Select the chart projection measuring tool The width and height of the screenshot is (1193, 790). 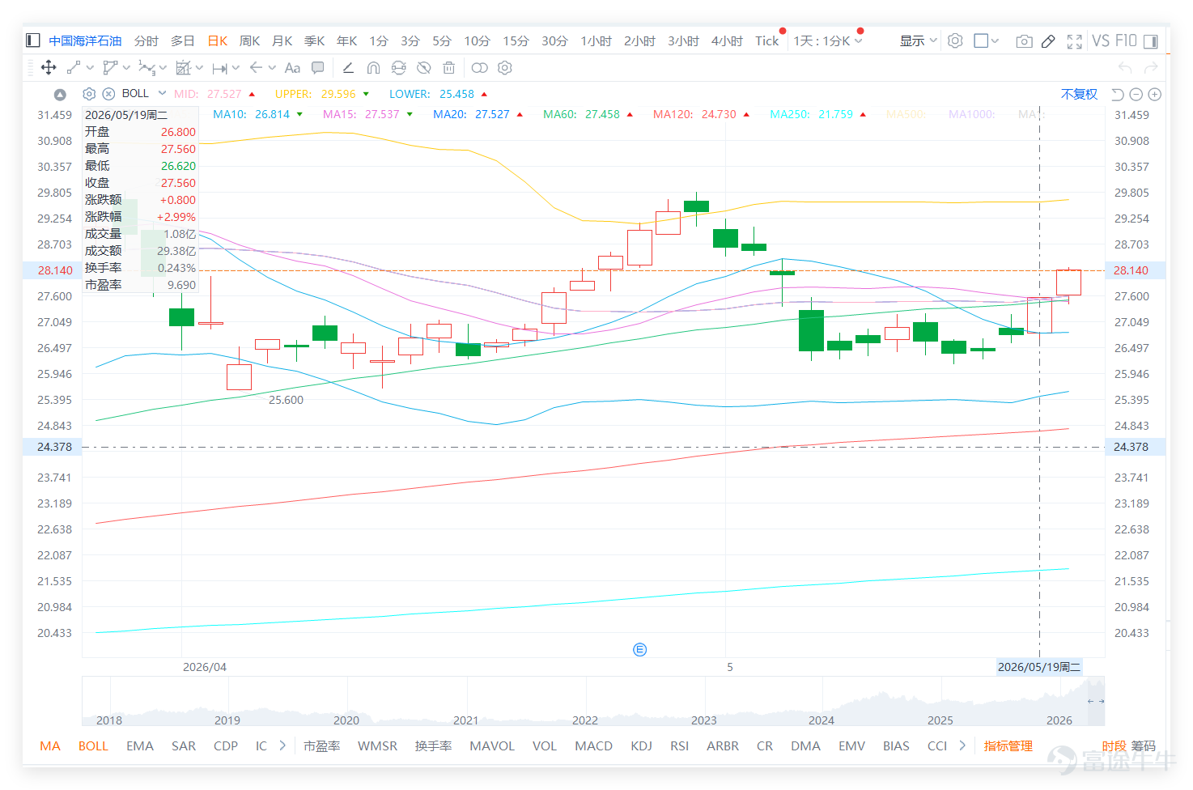pyautogui.click(x=184, y=68)
